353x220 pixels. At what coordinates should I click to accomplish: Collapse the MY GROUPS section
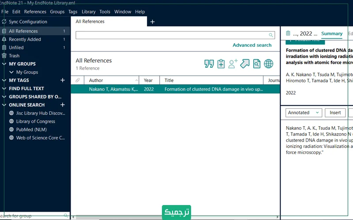[x=4, y=64]
